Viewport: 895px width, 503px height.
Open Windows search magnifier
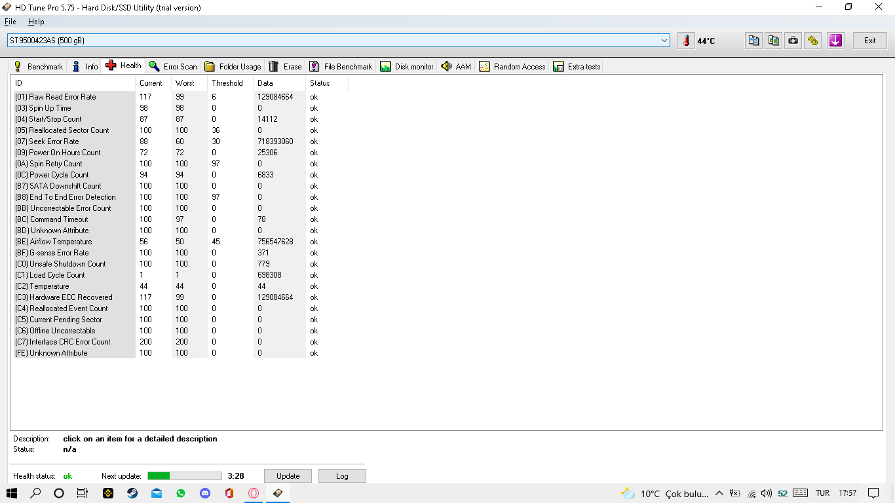pyautogui.click(x=35, y=493)
